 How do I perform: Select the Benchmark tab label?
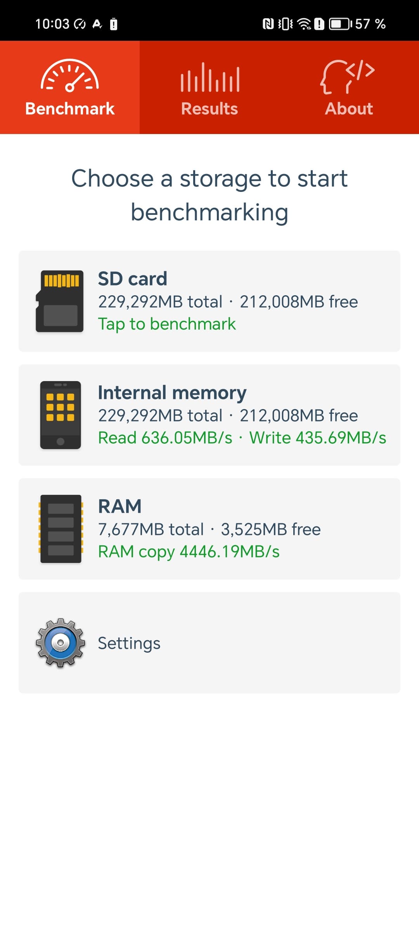point(70,109)
